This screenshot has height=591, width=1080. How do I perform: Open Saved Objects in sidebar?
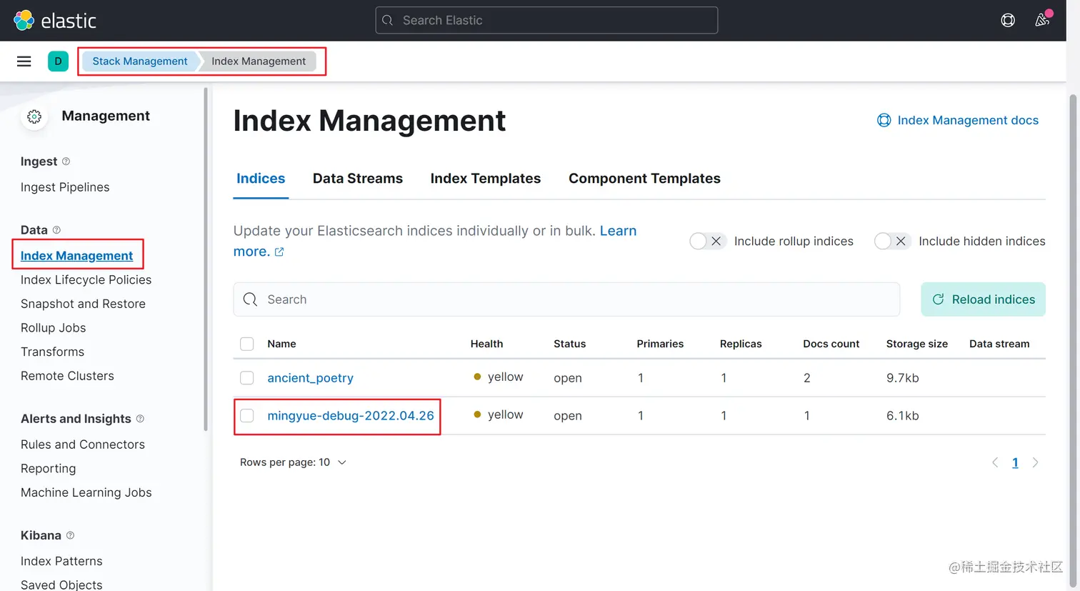pyautogui.click(x=61, y=585)
